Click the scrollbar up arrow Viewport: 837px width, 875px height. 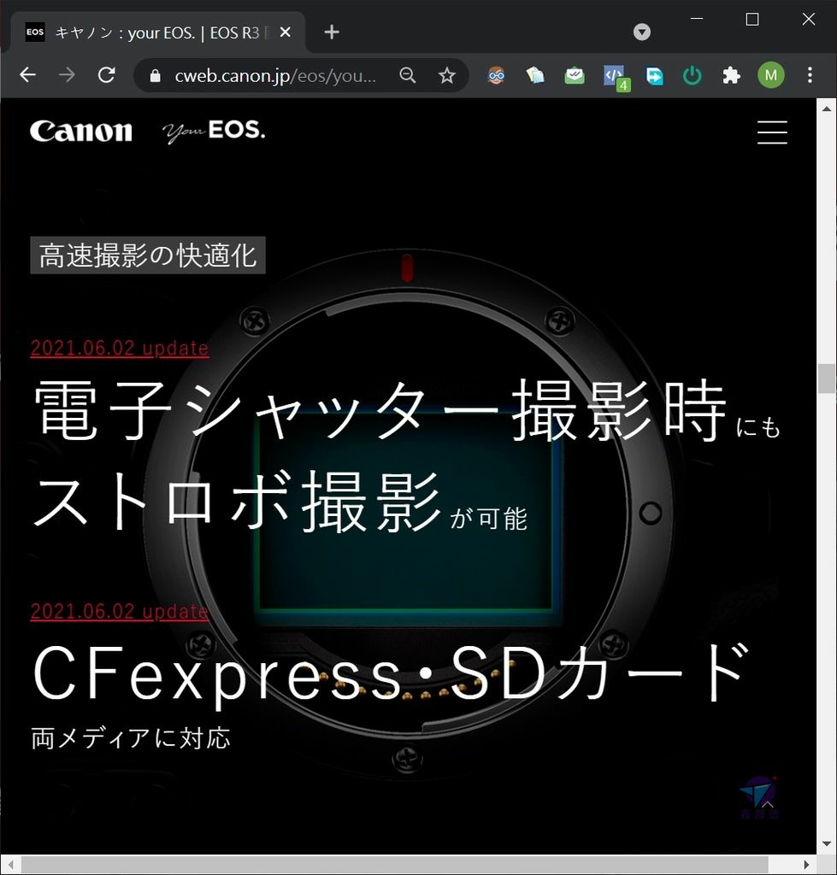click(827, 109)
